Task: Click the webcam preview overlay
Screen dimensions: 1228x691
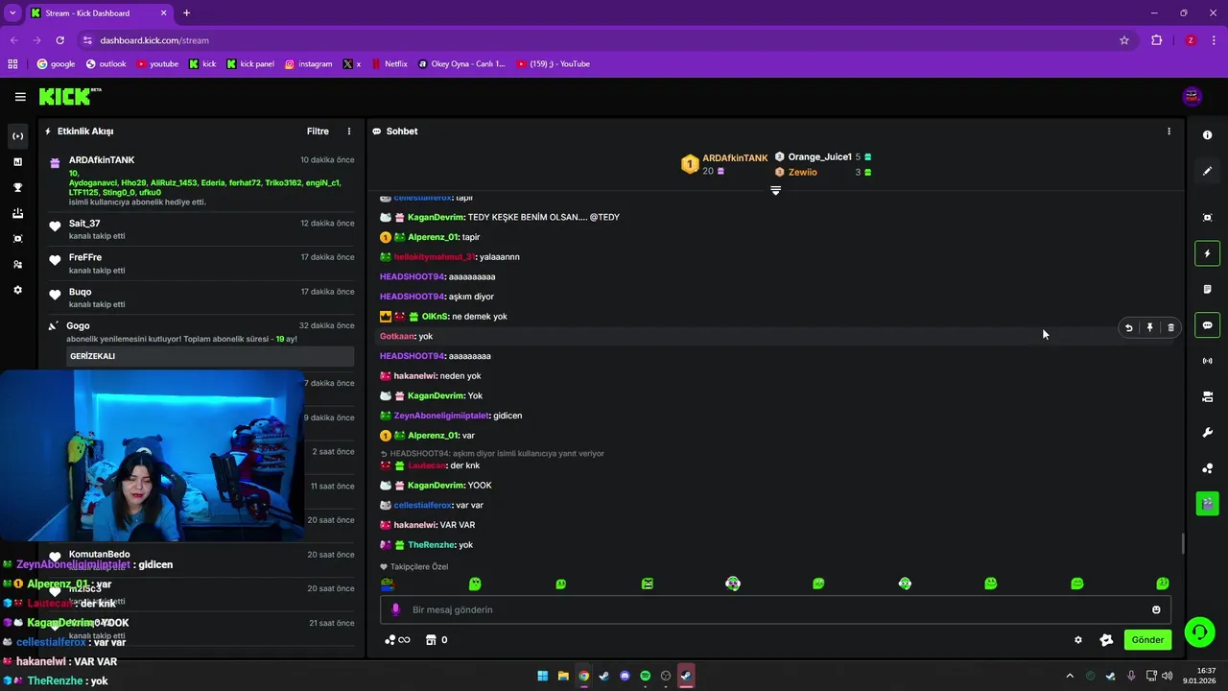Action: tap(153, 456)
